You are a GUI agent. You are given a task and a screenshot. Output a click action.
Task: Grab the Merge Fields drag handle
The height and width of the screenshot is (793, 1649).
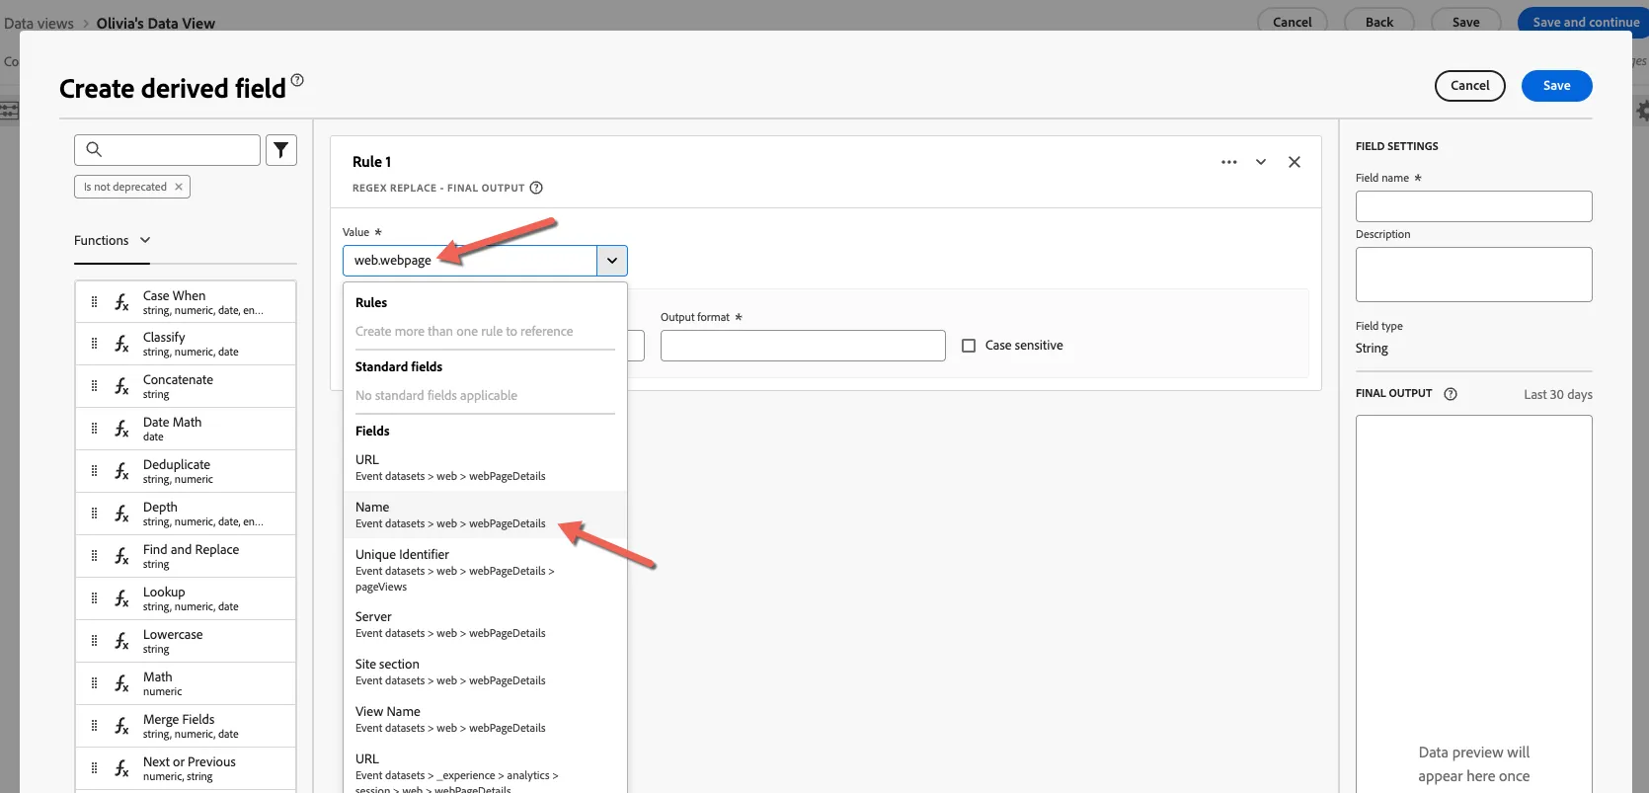point(94,726)
